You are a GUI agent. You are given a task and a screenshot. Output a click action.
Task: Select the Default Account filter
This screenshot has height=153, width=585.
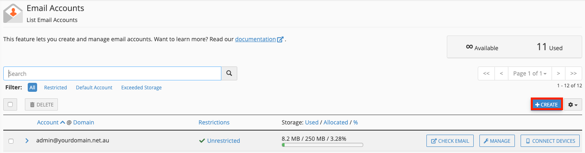pyautogui.click(x=94, y=88)
